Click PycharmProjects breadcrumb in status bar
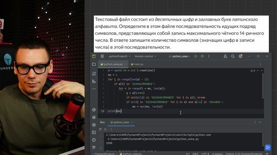277x155 pixels. coord(105,154)
